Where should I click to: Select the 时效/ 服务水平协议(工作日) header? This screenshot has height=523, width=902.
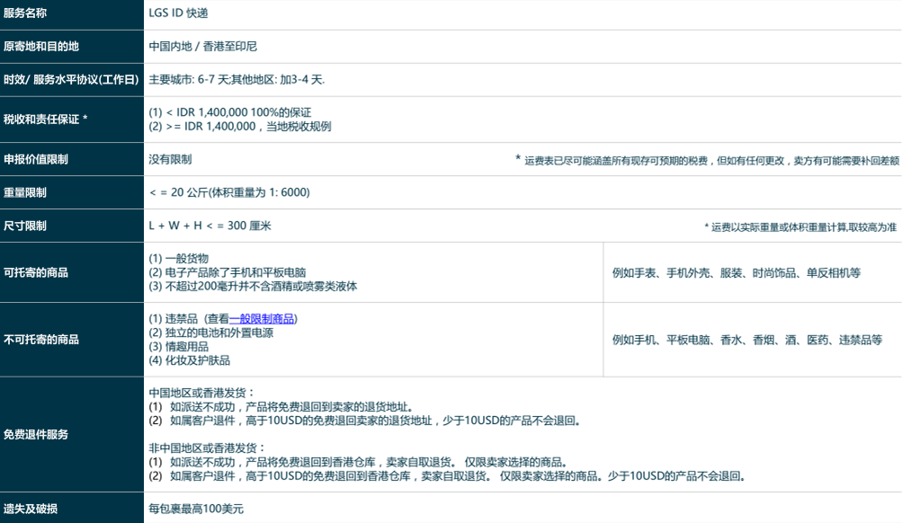point(72,80)
